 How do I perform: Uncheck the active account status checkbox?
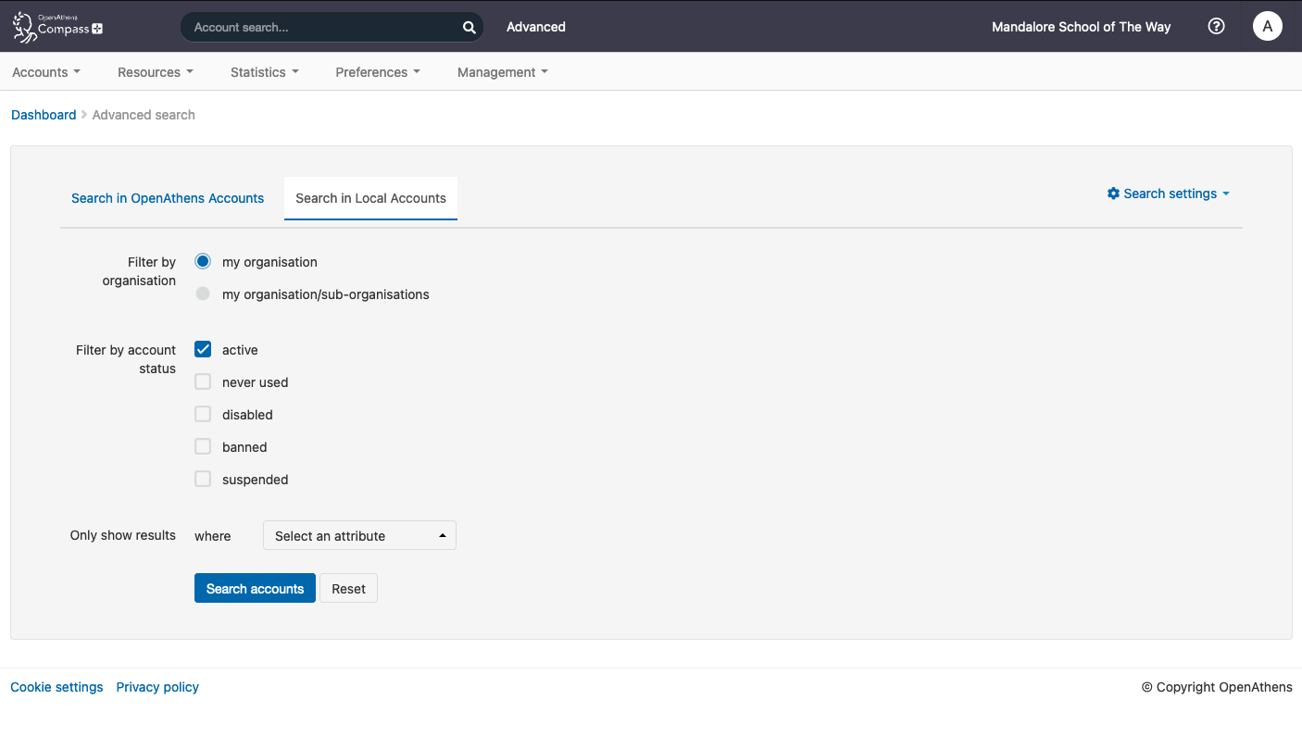click(x=202, y=349)
